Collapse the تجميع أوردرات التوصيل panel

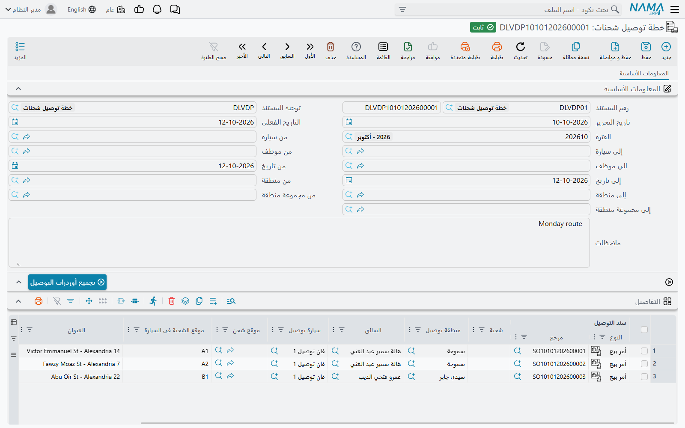[x=18, y=282]
